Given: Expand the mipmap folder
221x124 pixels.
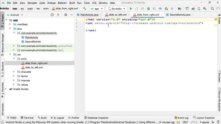Looking at the screenshot, I should (14, 80).
